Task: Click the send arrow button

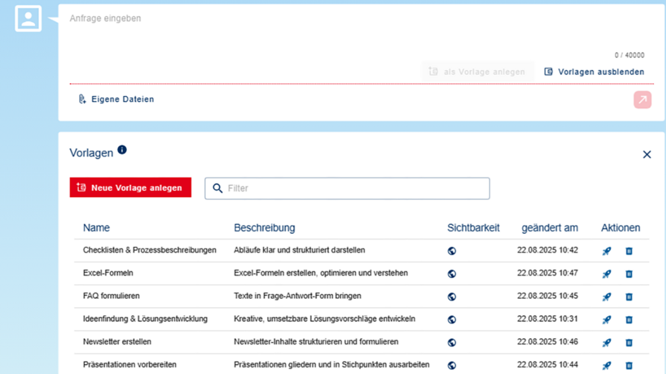Action: 643,100
